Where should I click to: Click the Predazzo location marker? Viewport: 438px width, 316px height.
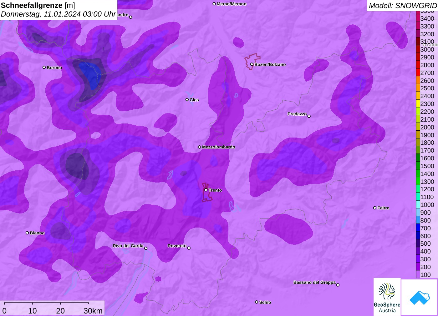click(x=309, y=116)
